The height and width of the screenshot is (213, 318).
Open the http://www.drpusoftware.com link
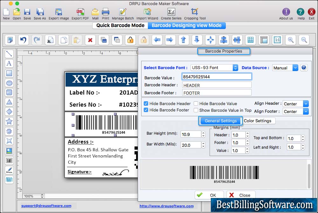coord(167,206)
